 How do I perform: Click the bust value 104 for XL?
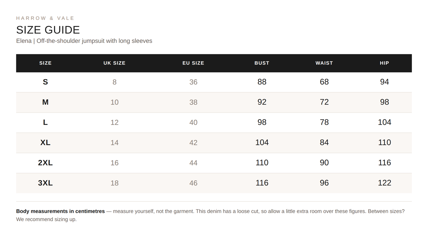(x=262, y=142)
